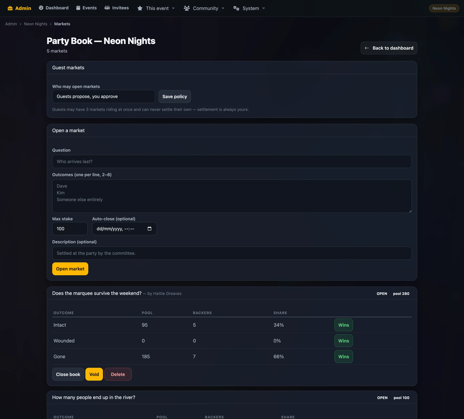Click the 0% share value
464x419 pixels.
[x=277, y=341]
